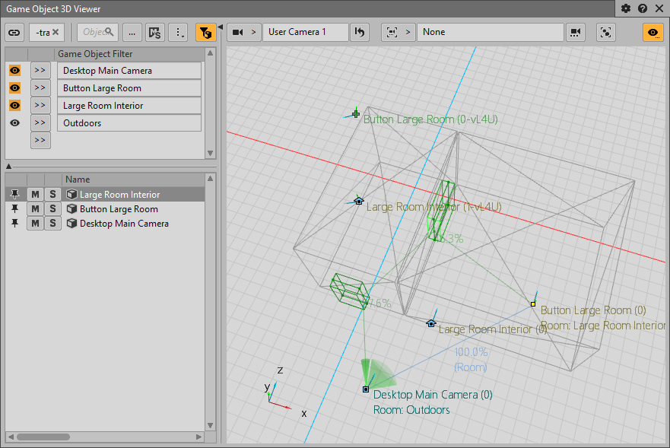Viewport: 670px width, 448px height.
Task: Open the three-dots options dropdown menu
Action: (179, 32)
